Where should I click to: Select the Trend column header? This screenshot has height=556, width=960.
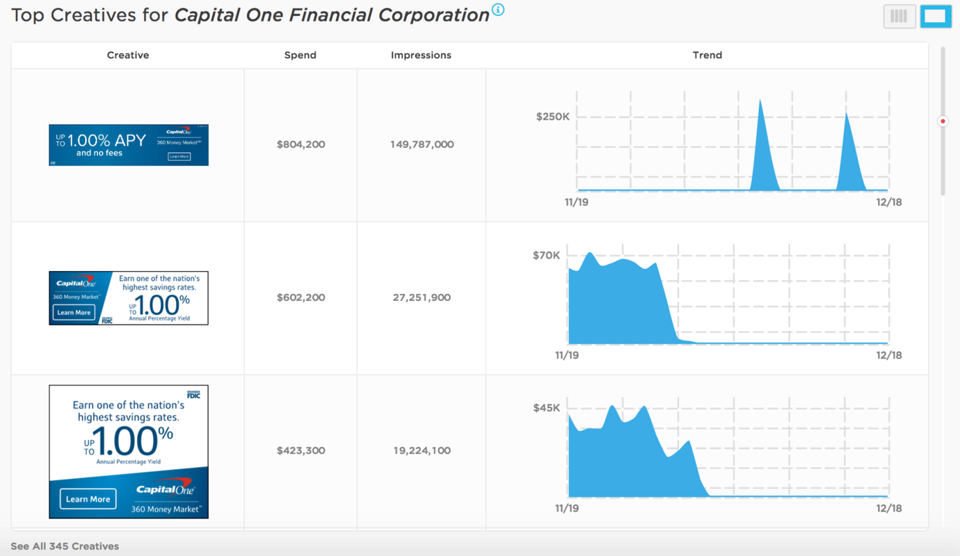(x=707, y=55)
